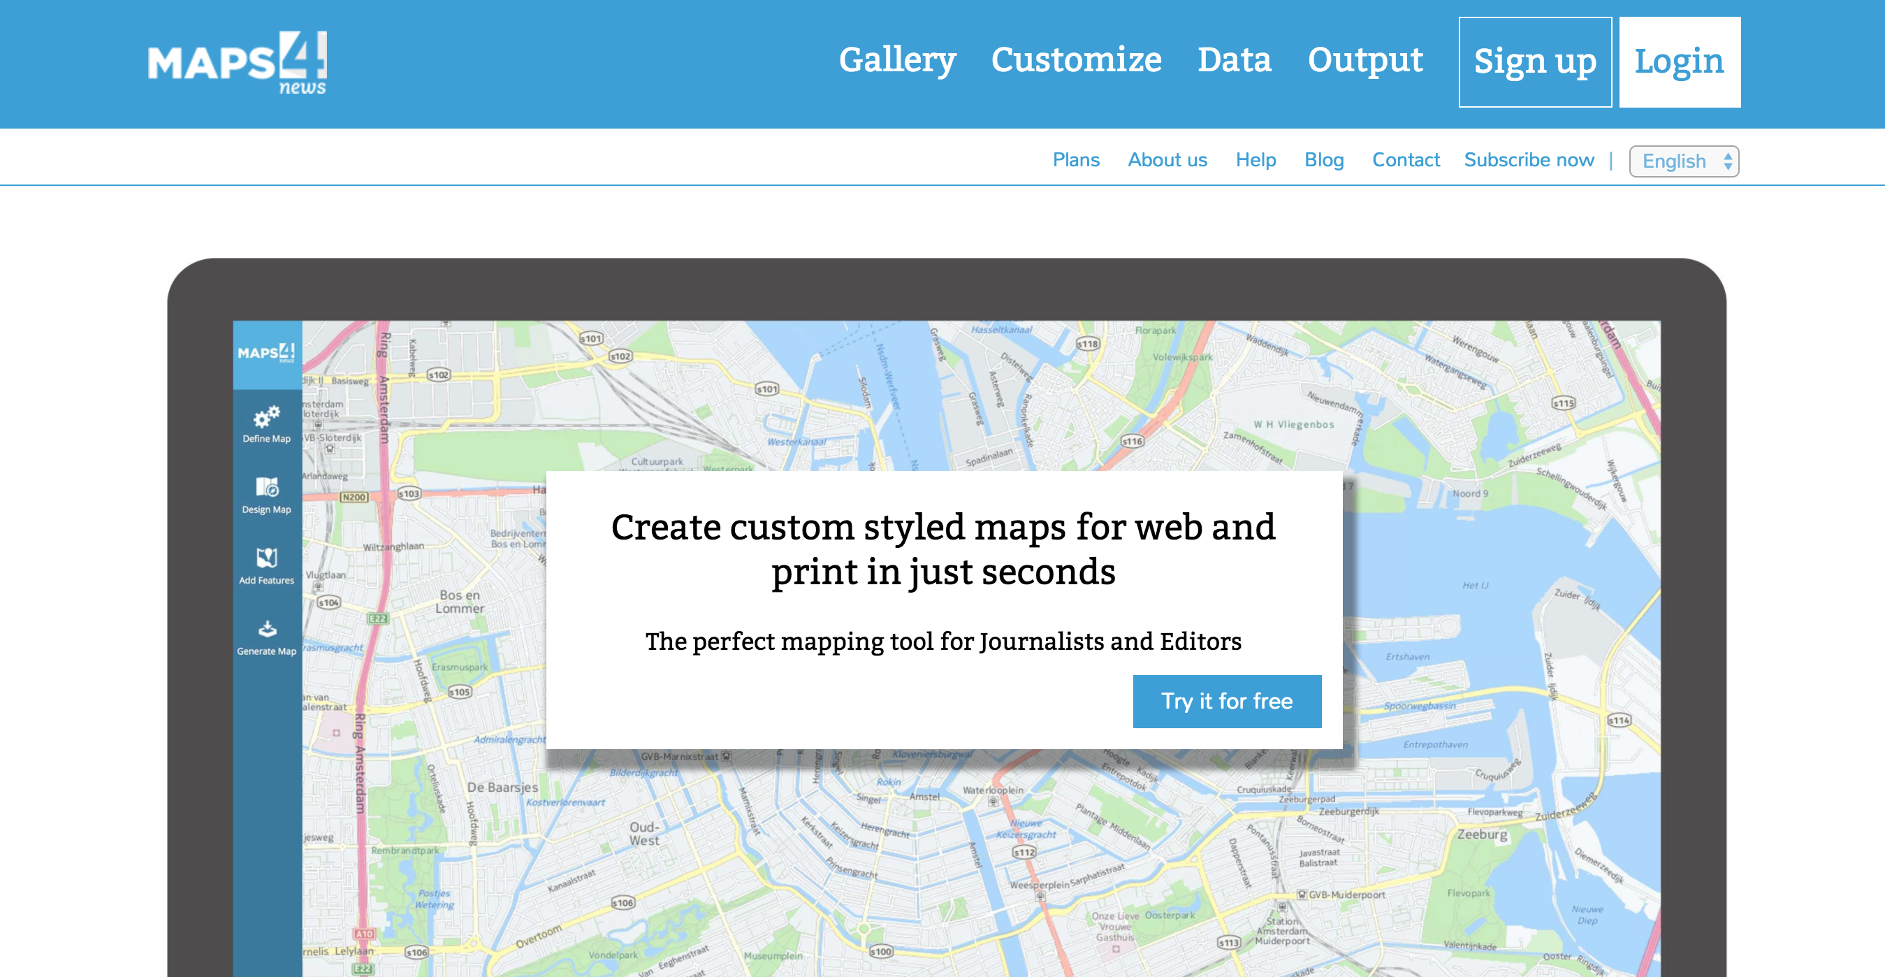Click the 'W H Vliegenbos' map label
Screen dimensions: 1885x977
point(1293,424)
